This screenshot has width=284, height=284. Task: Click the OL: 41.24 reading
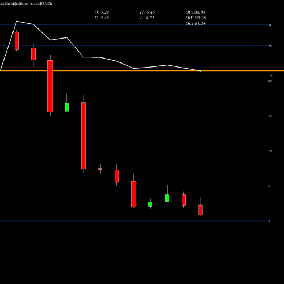tap(195, 24)
